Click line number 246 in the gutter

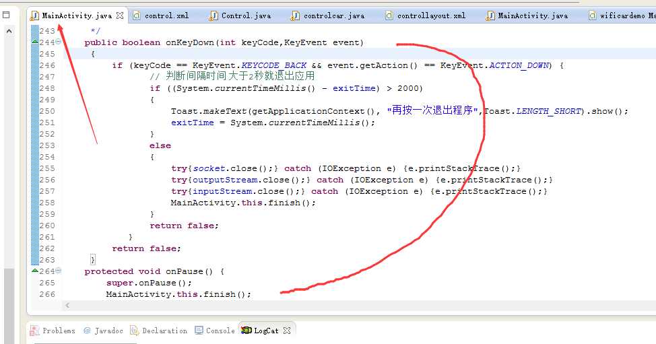[47, 65]
